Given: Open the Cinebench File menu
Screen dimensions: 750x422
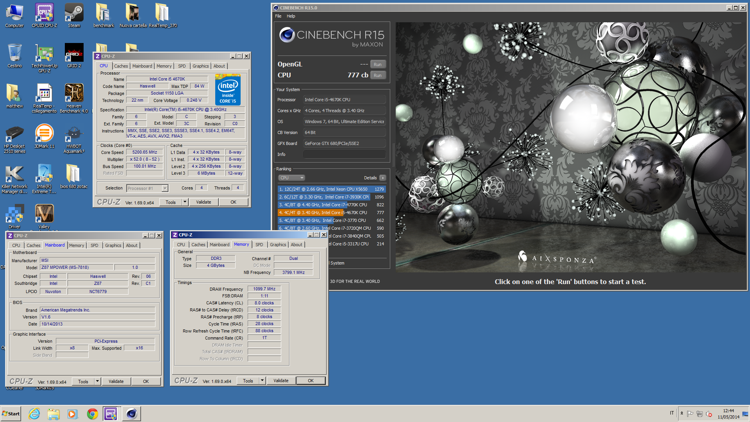Looking at the screenshot, I should pyautogui.click(x=278, y=16).
